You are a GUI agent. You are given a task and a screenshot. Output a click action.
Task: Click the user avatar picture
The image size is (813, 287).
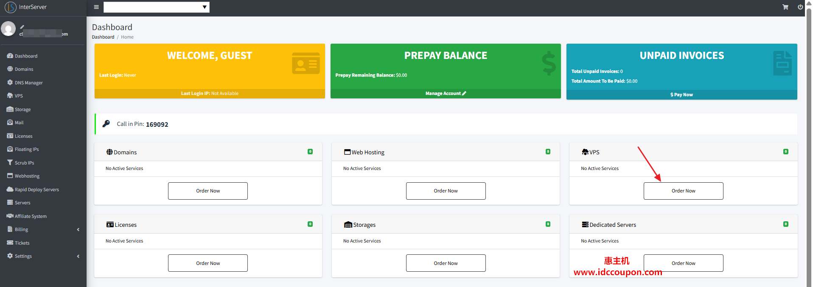pyautogui.click(x=8, y=29)
